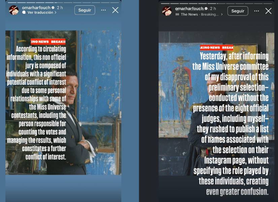This screenshot has height=202, width=278.
Task: Open Ver traducción on left story
Action: [x=40, y=12]
